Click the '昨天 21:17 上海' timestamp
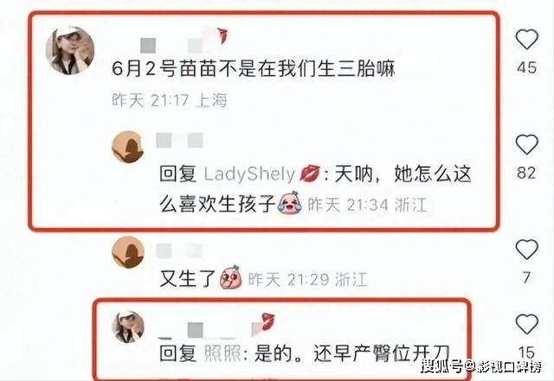The width and height of the screenshot is (554, 381). pos(170,100)
